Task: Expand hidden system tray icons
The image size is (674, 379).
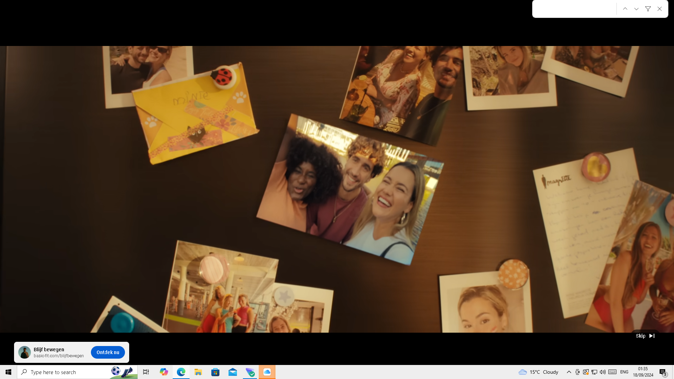Action: click(x=569, y=372)
